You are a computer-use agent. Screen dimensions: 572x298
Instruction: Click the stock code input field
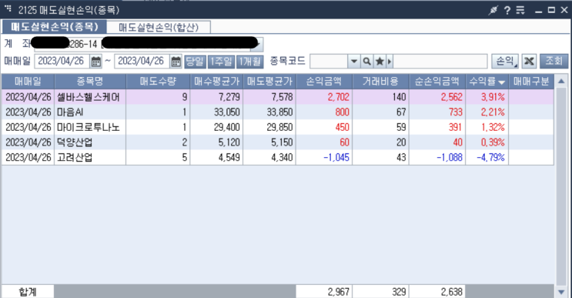pos(329,62)
